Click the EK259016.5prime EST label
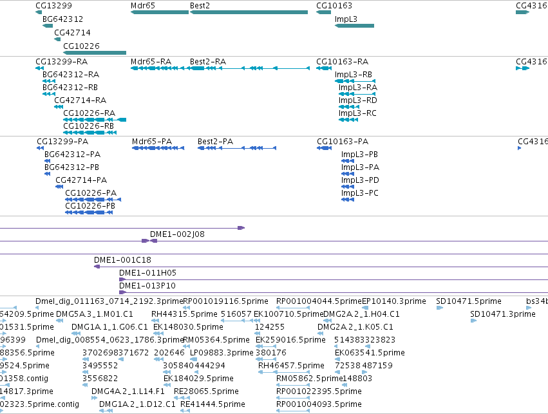Image resolution: width=548 pixels, height=414 pixels. tap(291, 341)
